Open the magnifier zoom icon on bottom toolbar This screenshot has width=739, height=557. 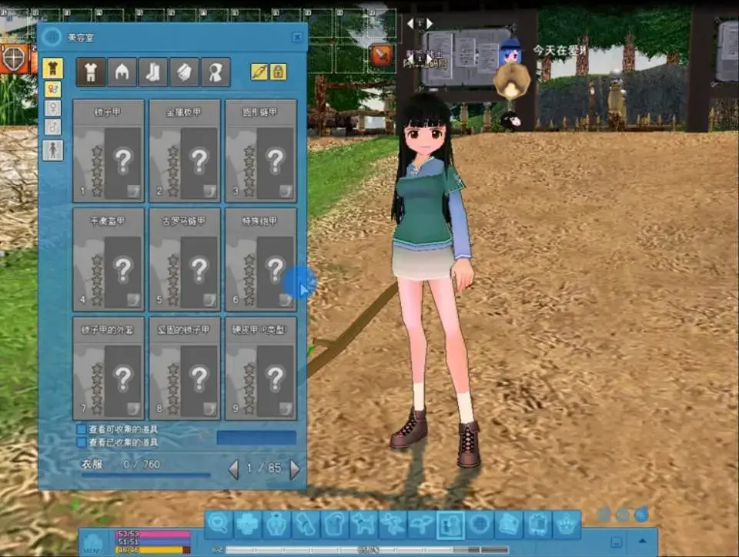[x=218, y=522]
